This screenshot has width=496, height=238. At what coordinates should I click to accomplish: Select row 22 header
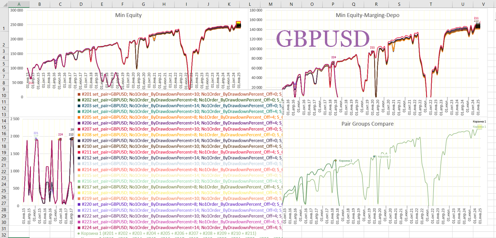[x=4, y=171]
